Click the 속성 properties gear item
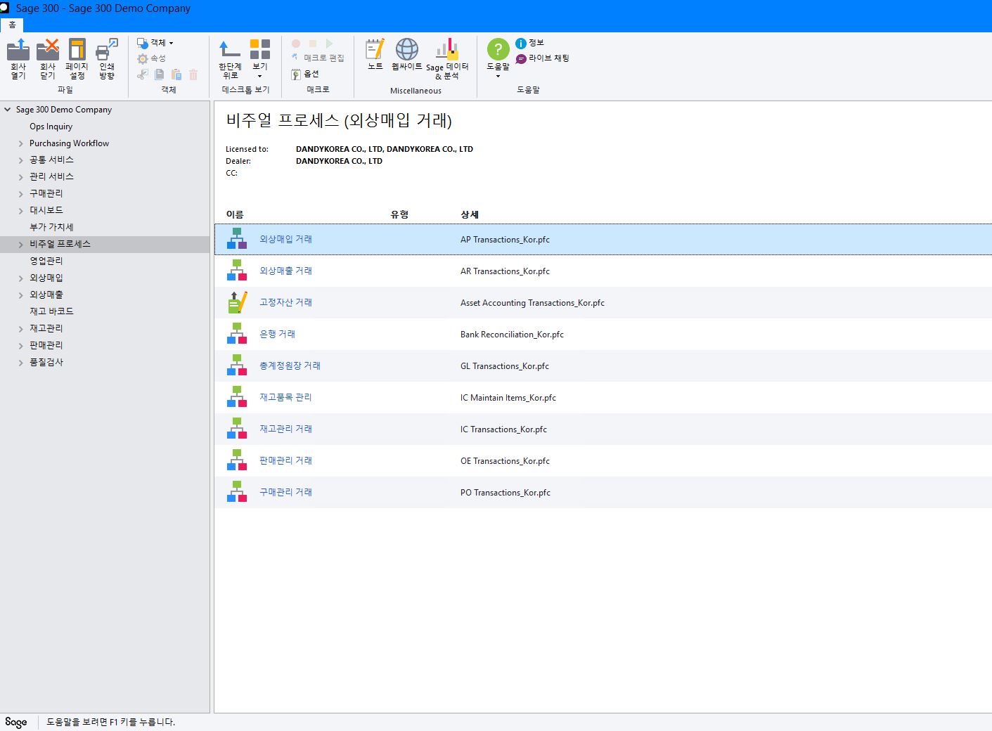 pos(152,58)
